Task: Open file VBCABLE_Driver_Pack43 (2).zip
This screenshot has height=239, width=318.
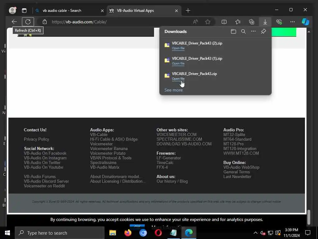Action: [178, 48]
